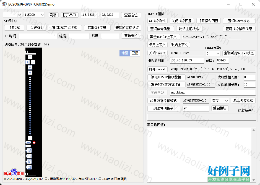Click the 激活上下文 button
Screen dimensions: 260x185
[x=180, y=45]
